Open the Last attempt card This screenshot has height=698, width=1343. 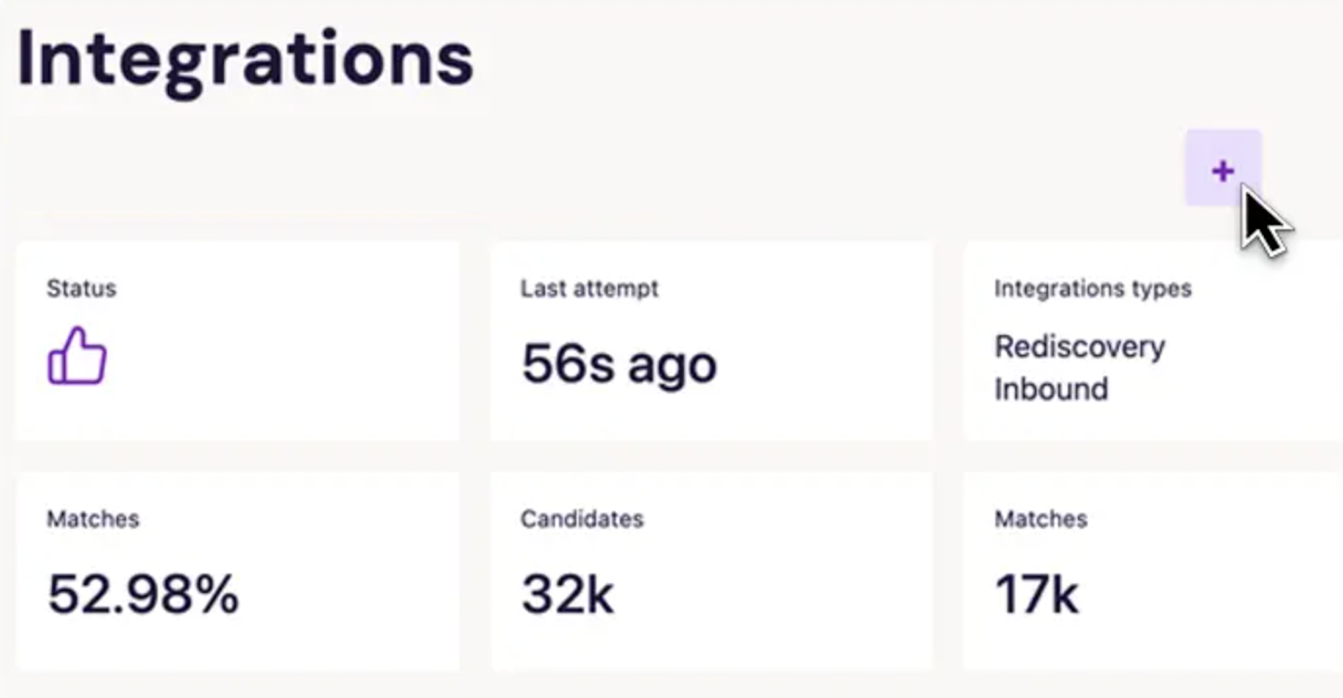click(711, 341)
